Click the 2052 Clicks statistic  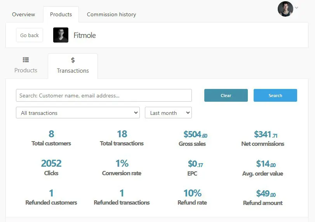point(51,163)
